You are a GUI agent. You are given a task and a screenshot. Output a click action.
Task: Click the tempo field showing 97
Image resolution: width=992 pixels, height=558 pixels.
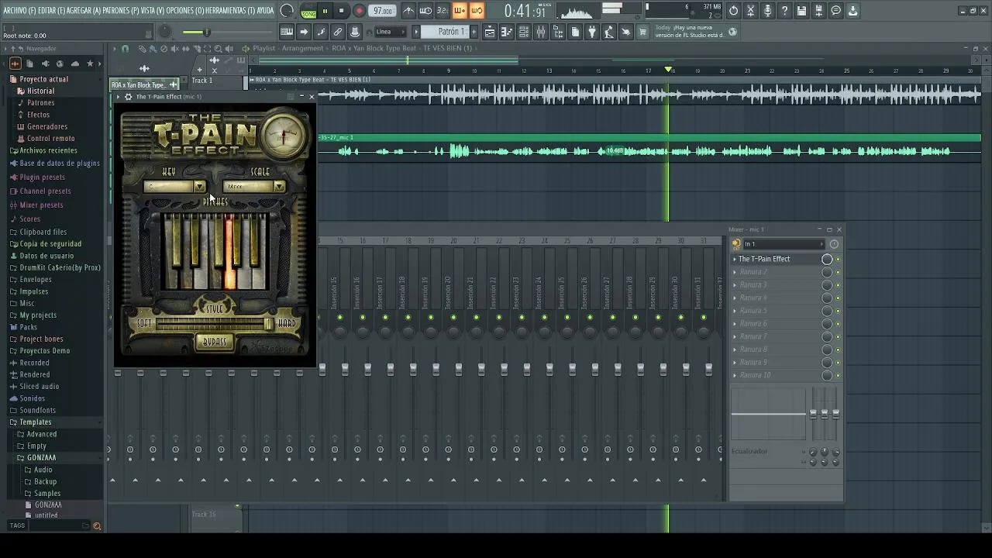[383, 11]
